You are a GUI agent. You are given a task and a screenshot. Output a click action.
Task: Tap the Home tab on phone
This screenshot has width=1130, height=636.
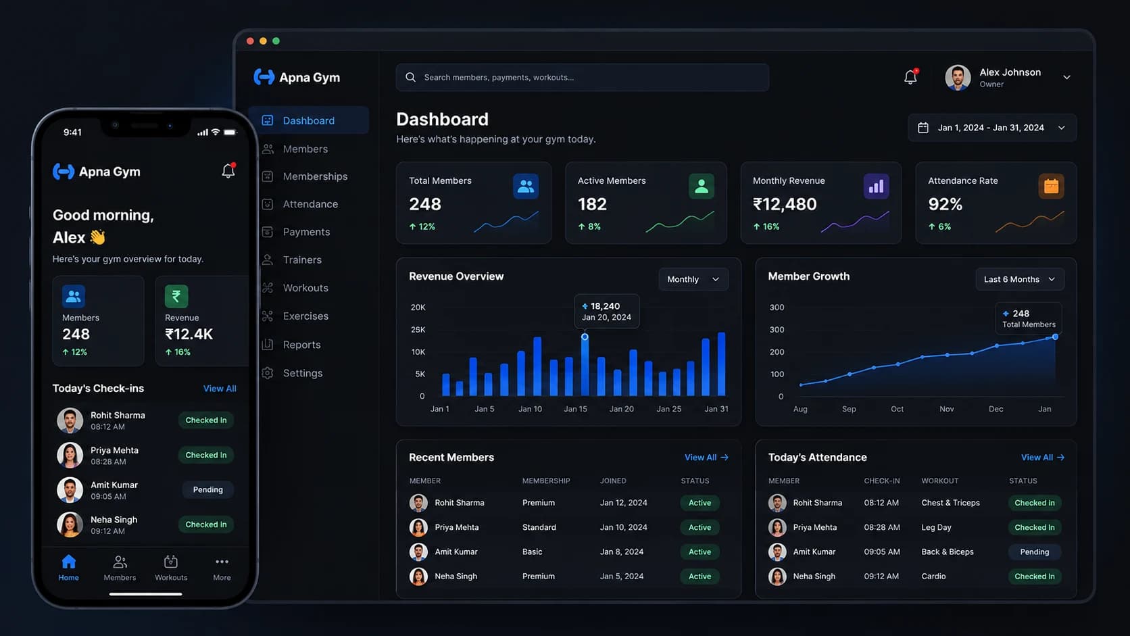click(68, 568)
